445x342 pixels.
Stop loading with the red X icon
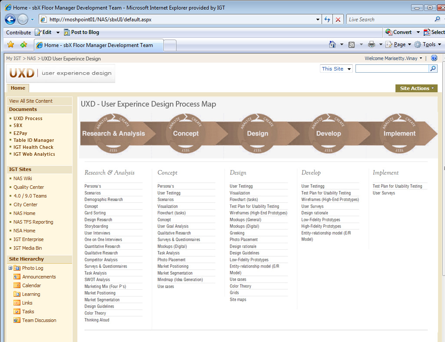[338, 20]
